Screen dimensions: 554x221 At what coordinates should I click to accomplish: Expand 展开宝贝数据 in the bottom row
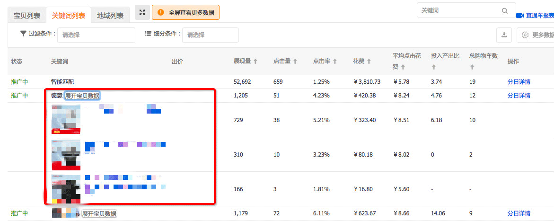click(x=99, y=214)
